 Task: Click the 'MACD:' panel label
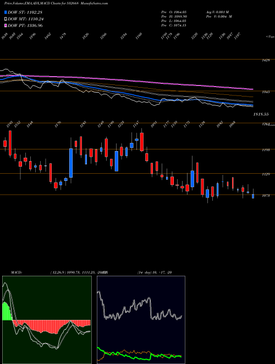click(16, 272)
